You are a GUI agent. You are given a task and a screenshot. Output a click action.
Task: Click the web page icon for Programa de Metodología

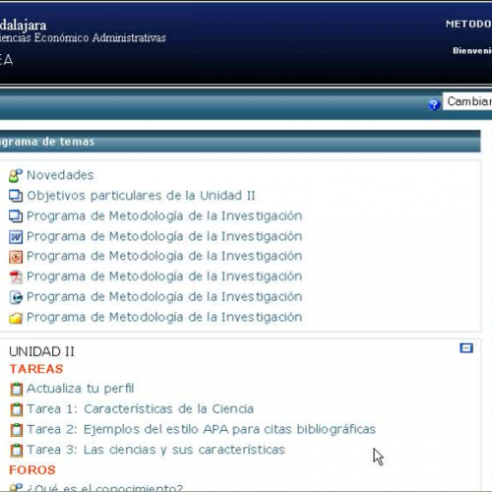(x=16, y=297)
